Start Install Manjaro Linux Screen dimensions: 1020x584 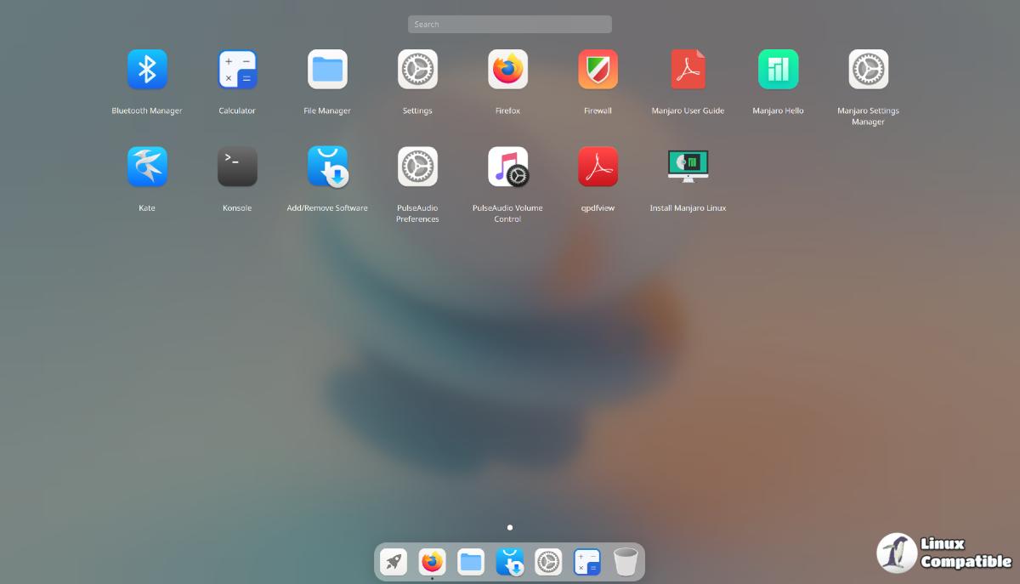[688, 167]
